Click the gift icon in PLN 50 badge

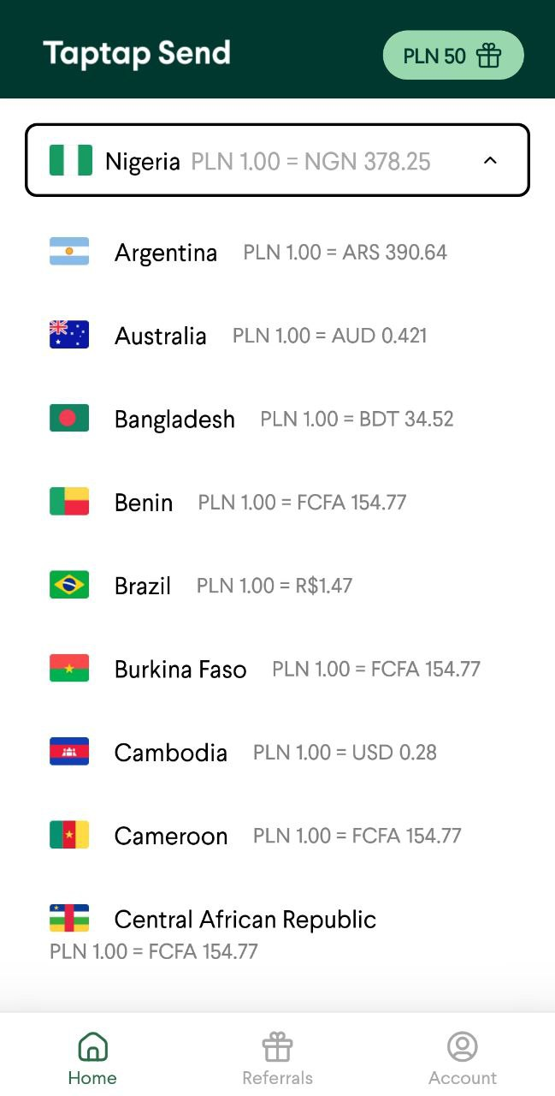(488, 56)
